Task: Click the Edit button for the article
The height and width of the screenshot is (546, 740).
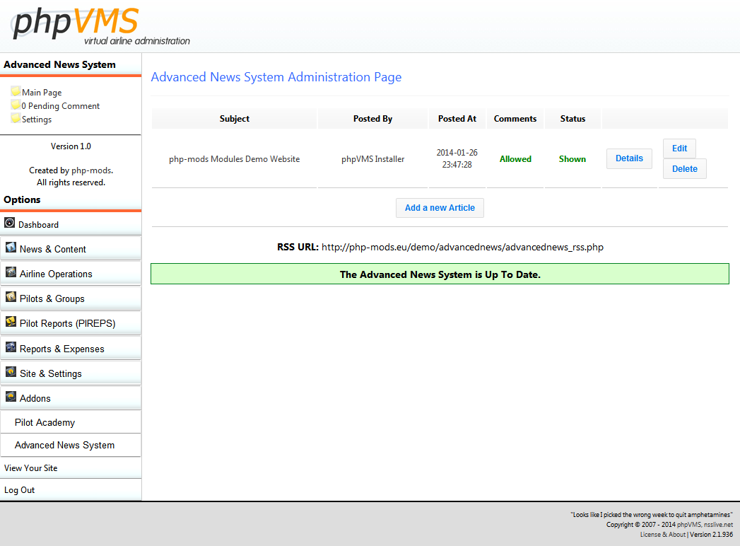Action: (679, 149)
